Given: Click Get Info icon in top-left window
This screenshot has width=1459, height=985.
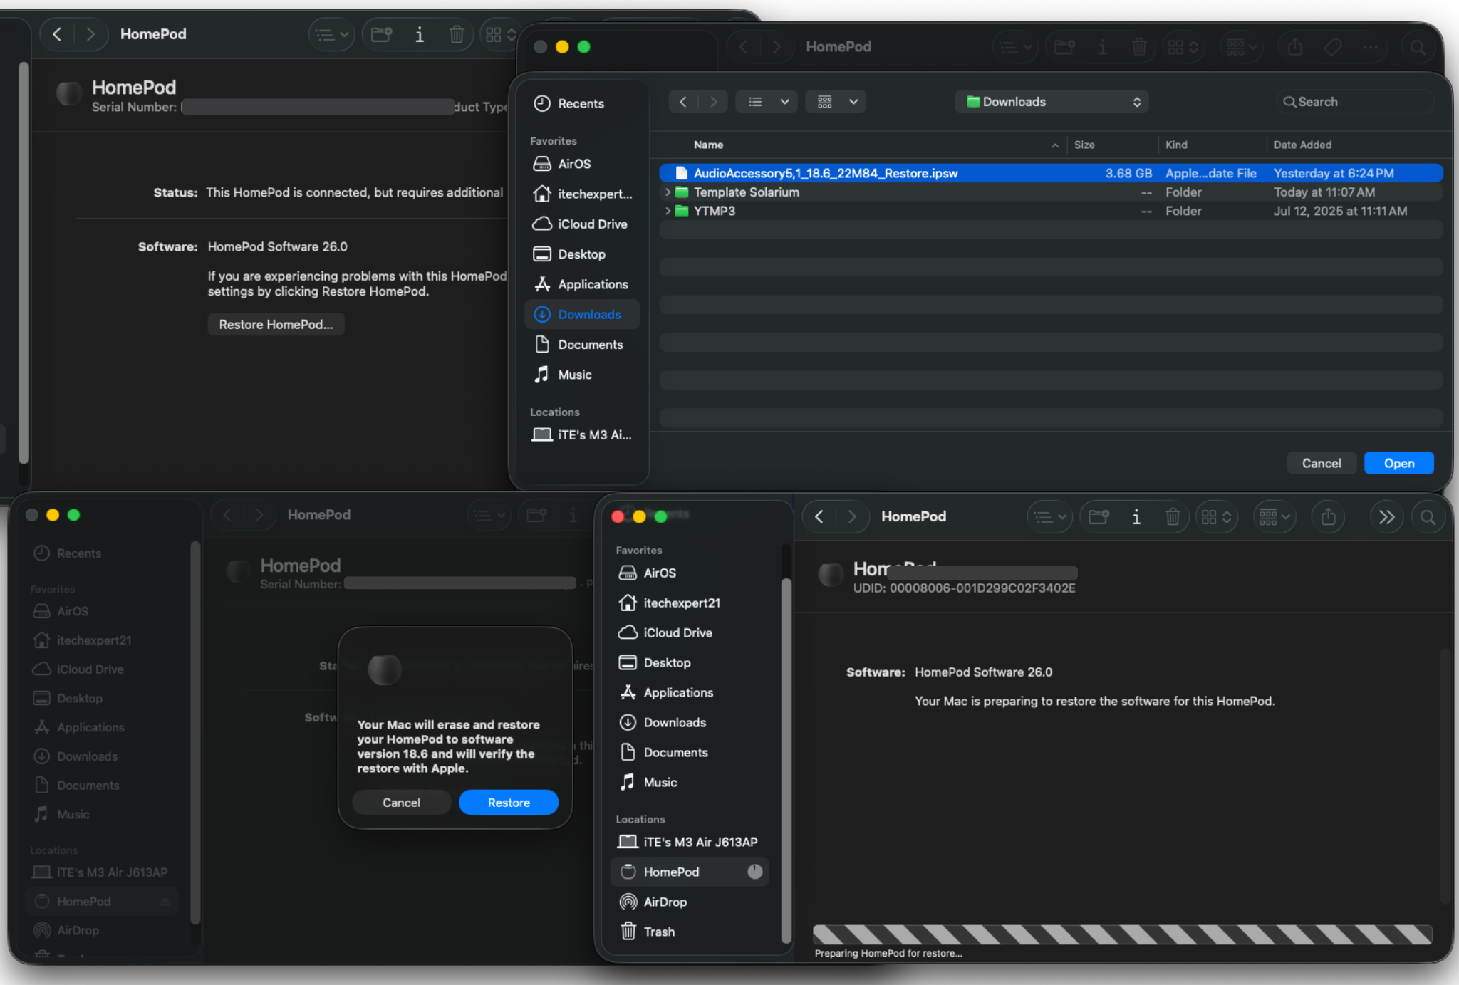Looking at the screenshot, I should 420,34.
